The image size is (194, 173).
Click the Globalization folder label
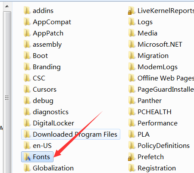click(53, 168)
